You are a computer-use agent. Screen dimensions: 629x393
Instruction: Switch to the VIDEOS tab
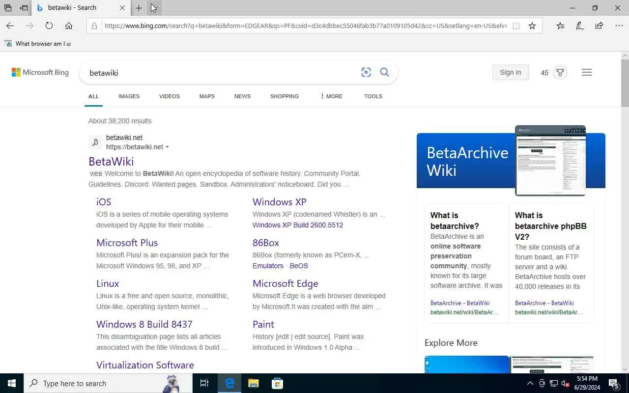[x=170, y=96]
